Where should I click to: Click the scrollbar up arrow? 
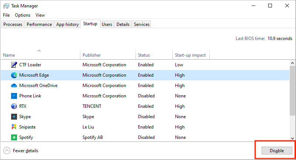coord(292,63)
